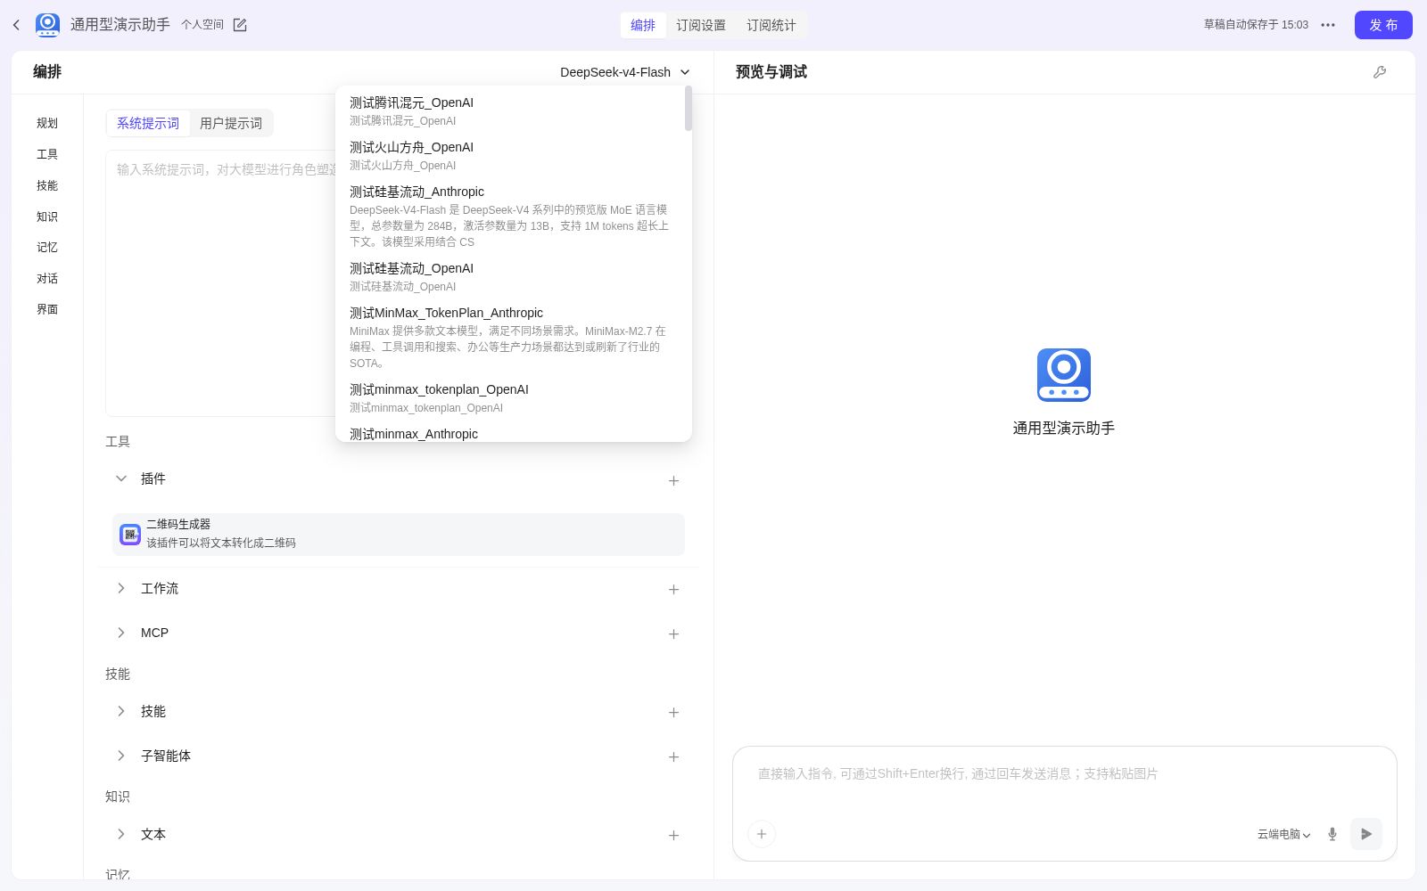This screenshot has width=1427, height=891.
Task: Click the large assistant robot icon in preview
Action: click(1064, 375)
